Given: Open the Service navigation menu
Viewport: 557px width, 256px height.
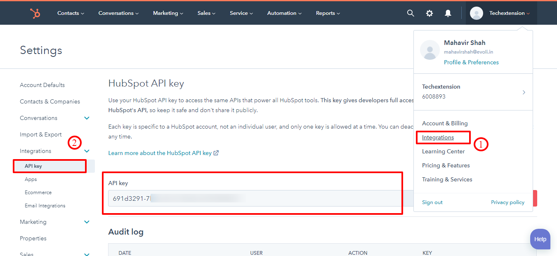Looking at the screenshot, I should 241,13.
